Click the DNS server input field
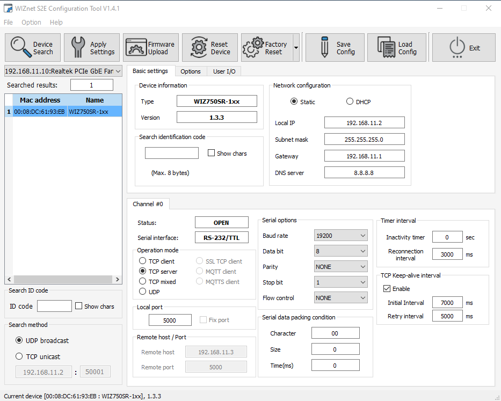Screen dimensions: 501x401 pos(365,172)
